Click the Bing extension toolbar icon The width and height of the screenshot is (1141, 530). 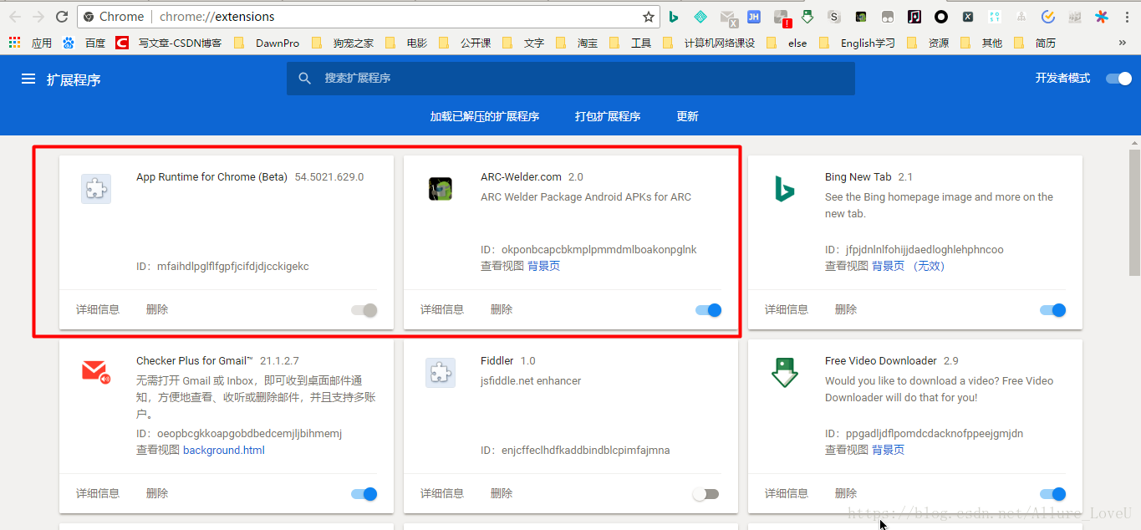674,17
